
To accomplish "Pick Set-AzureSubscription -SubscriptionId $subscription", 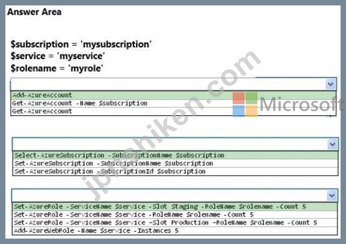I will [175, 171].
